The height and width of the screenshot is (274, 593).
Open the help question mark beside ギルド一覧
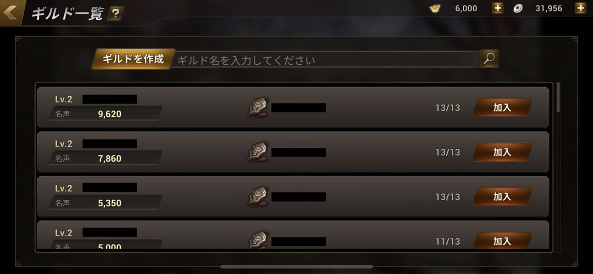point(115,14)
